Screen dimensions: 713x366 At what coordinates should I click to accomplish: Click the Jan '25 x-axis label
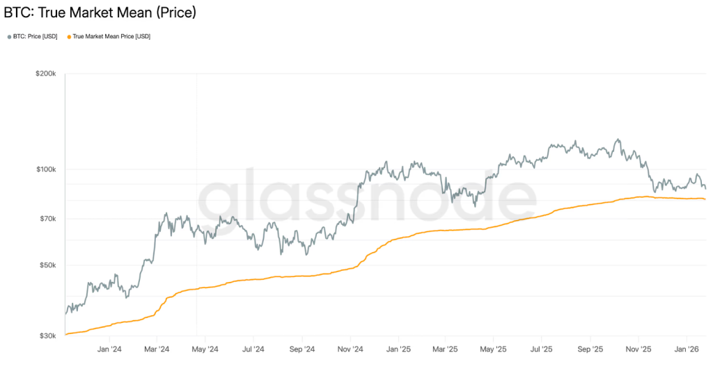[397, 349]
